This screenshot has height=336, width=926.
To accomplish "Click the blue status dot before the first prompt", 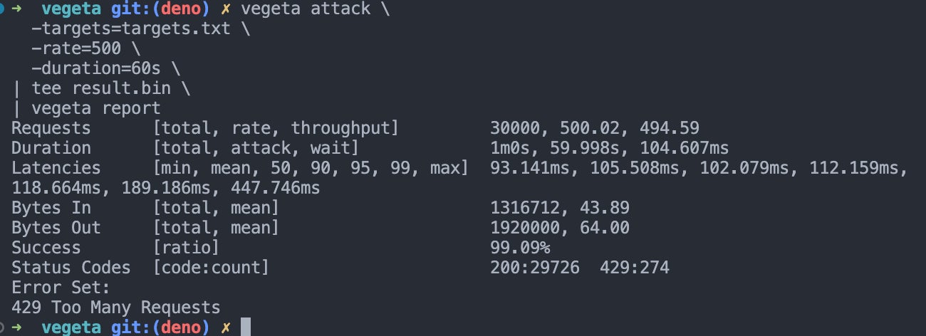I will click(3, 9).
